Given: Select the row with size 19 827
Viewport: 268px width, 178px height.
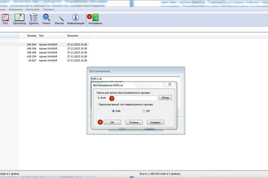Looking at the screenshot, I should 44,60.
